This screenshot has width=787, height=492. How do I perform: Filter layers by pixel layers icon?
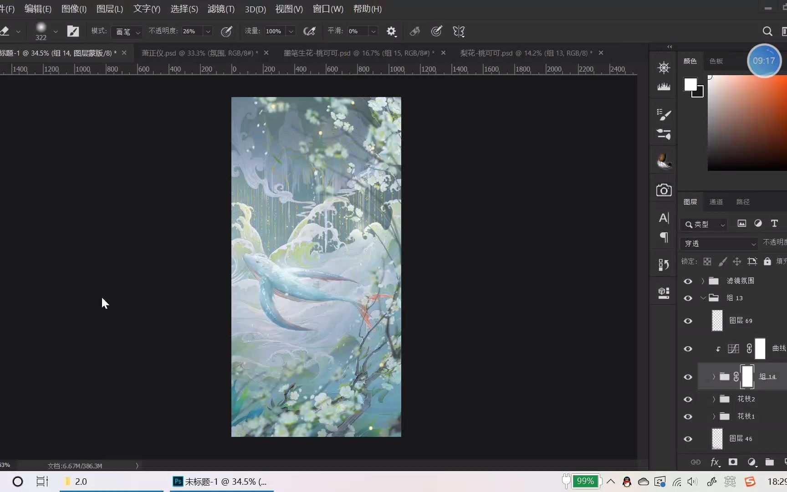[742, 223]
